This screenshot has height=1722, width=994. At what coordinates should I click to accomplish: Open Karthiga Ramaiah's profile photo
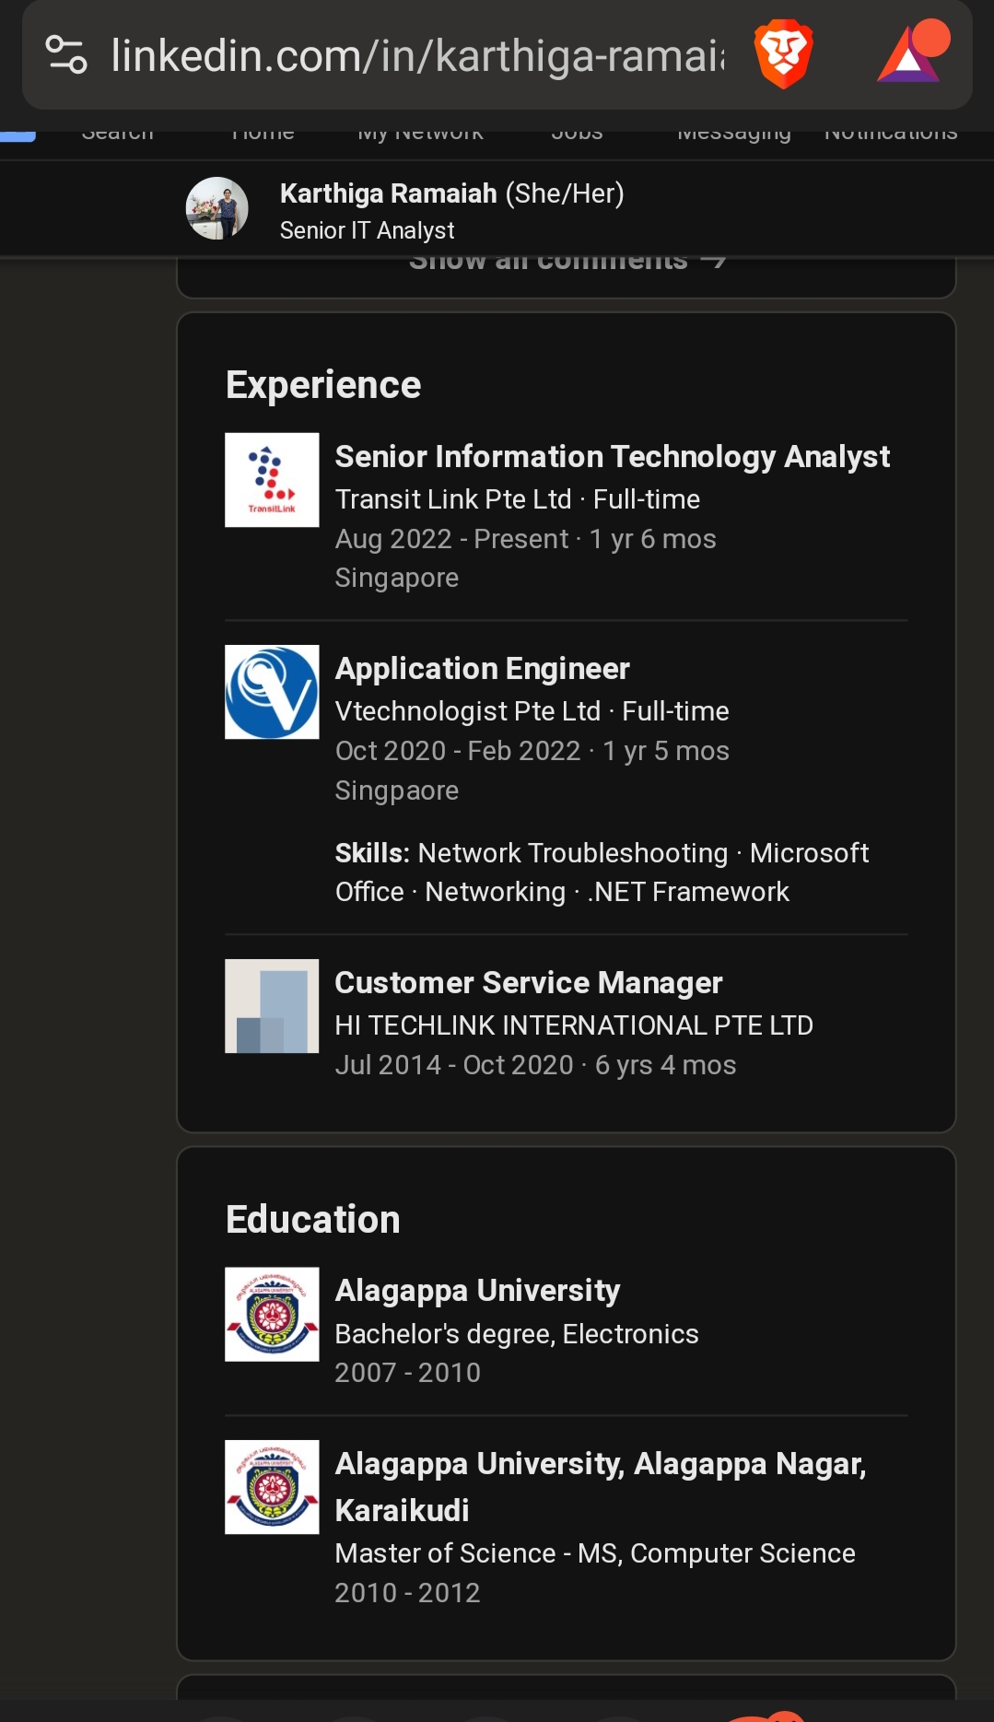click(x=217, y=208)
